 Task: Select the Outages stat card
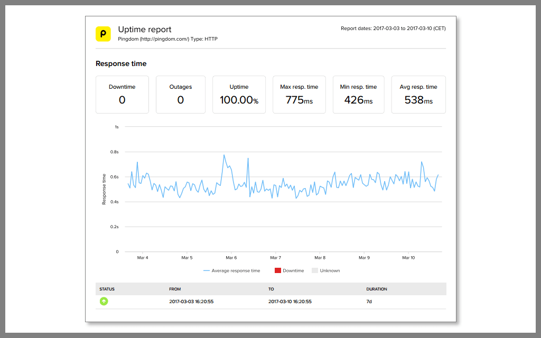tap(181, 95)
